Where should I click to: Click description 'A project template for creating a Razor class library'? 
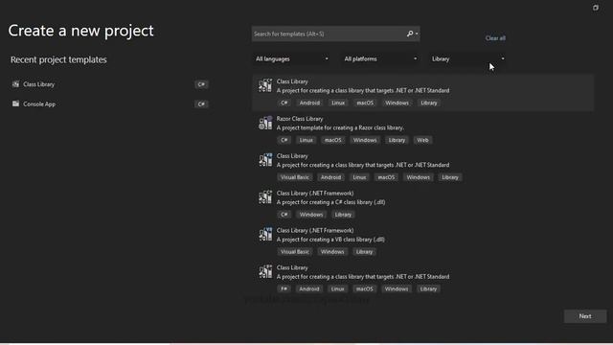tap(340, 127)
